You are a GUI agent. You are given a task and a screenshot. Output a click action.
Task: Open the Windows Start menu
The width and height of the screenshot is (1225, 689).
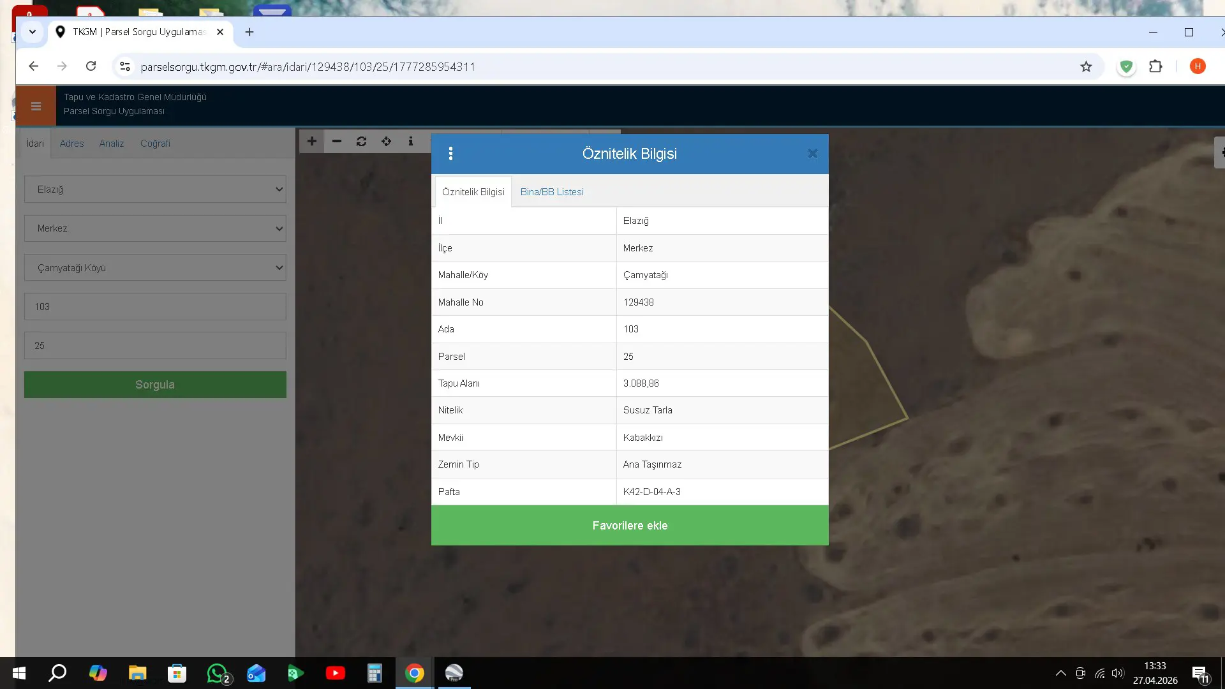(19, 673)
